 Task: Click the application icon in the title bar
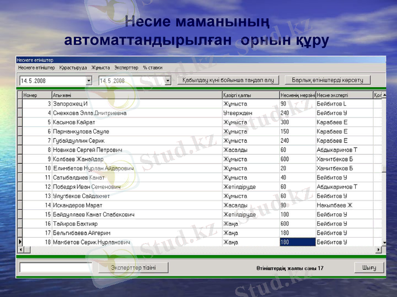click(x=18, y=58)
